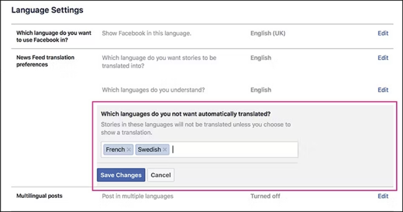
Task: Edit the Facebook display language setting
Action: point(383,33)
